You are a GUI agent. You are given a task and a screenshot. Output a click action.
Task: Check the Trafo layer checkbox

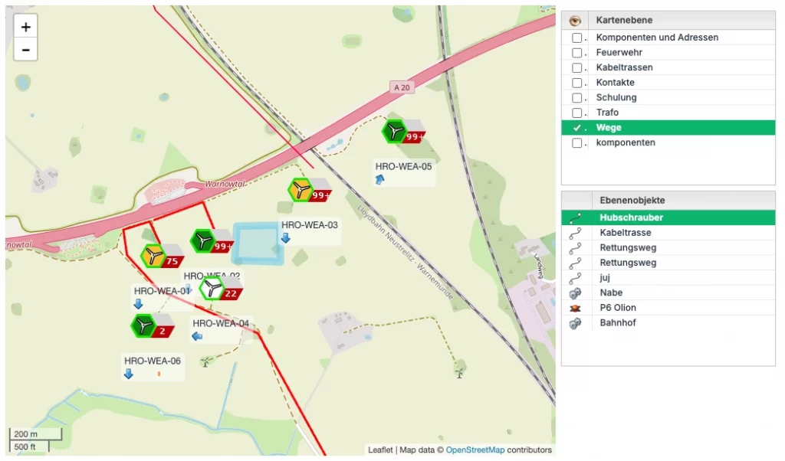tap(576, 113)
